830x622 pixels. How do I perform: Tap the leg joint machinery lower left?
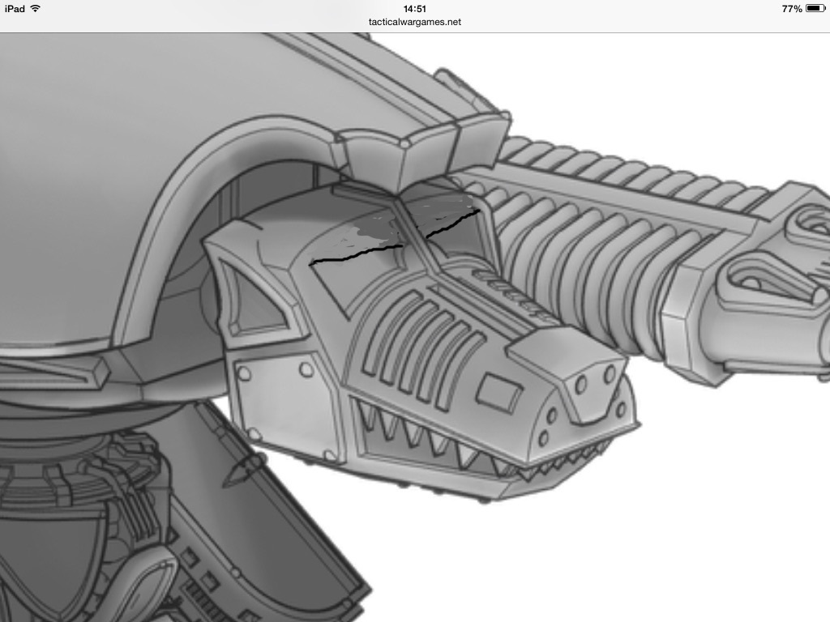[x=81, y=518]
